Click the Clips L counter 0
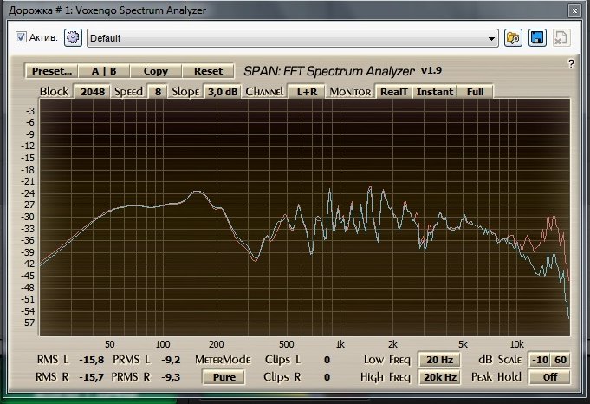590x404 pixels. 327,360
